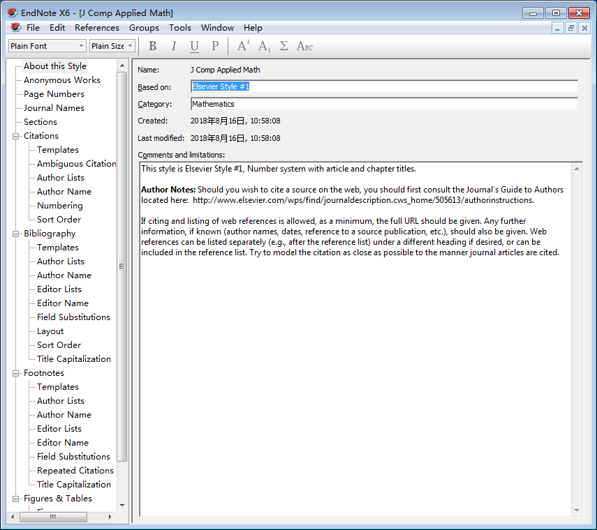Select Author Name under Footnotes
The height and width of the screenshot is (530, 597).
point(64,415)
